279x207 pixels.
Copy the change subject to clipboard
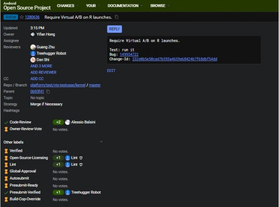117,17
